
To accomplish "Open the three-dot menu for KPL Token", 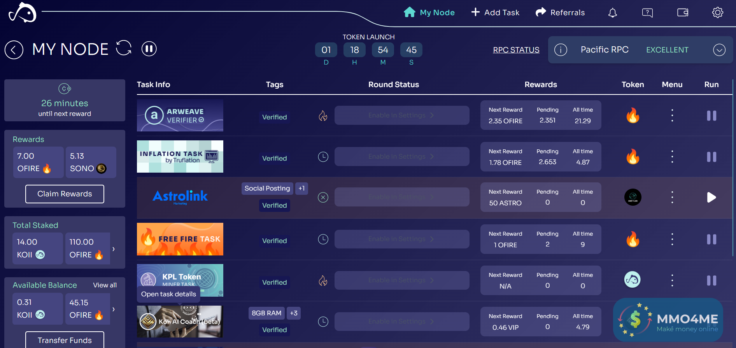I will pos(672,280).
